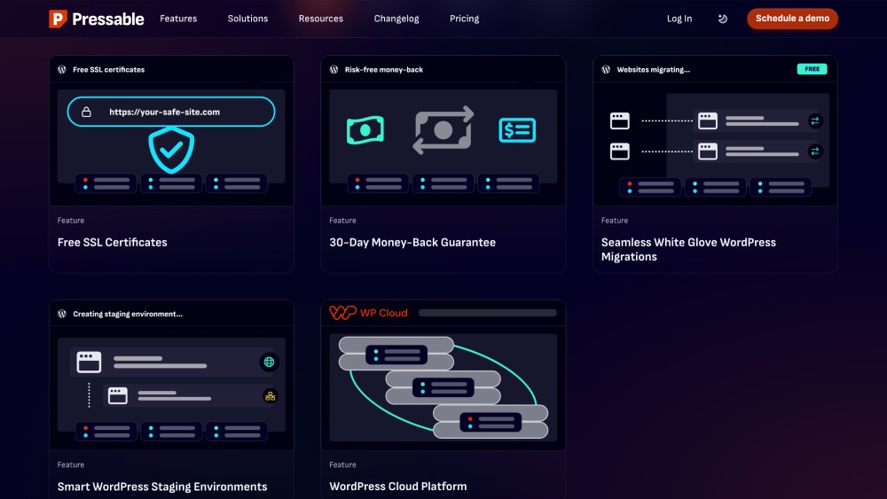Open 30-Day Money-Back Guarantee feature

point(412,243)
